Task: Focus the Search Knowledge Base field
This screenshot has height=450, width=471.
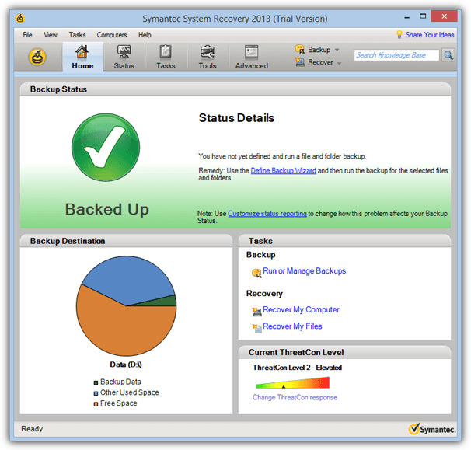Action: click(x=396, y=55)
